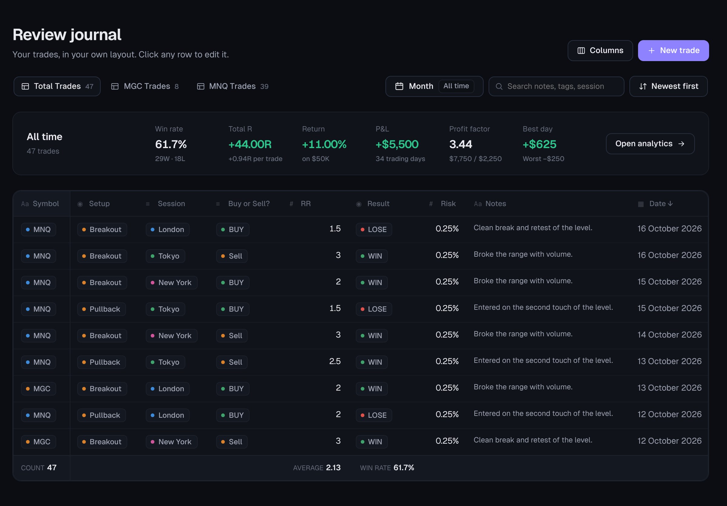Click the Date column descending arrow
Viewport: 727px width, 506px height.
670,204
